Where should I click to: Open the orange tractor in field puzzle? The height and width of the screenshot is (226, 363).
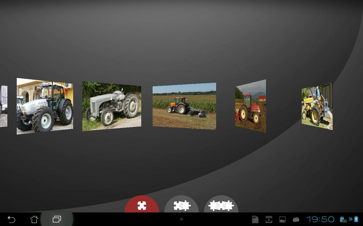pos(184,106)
